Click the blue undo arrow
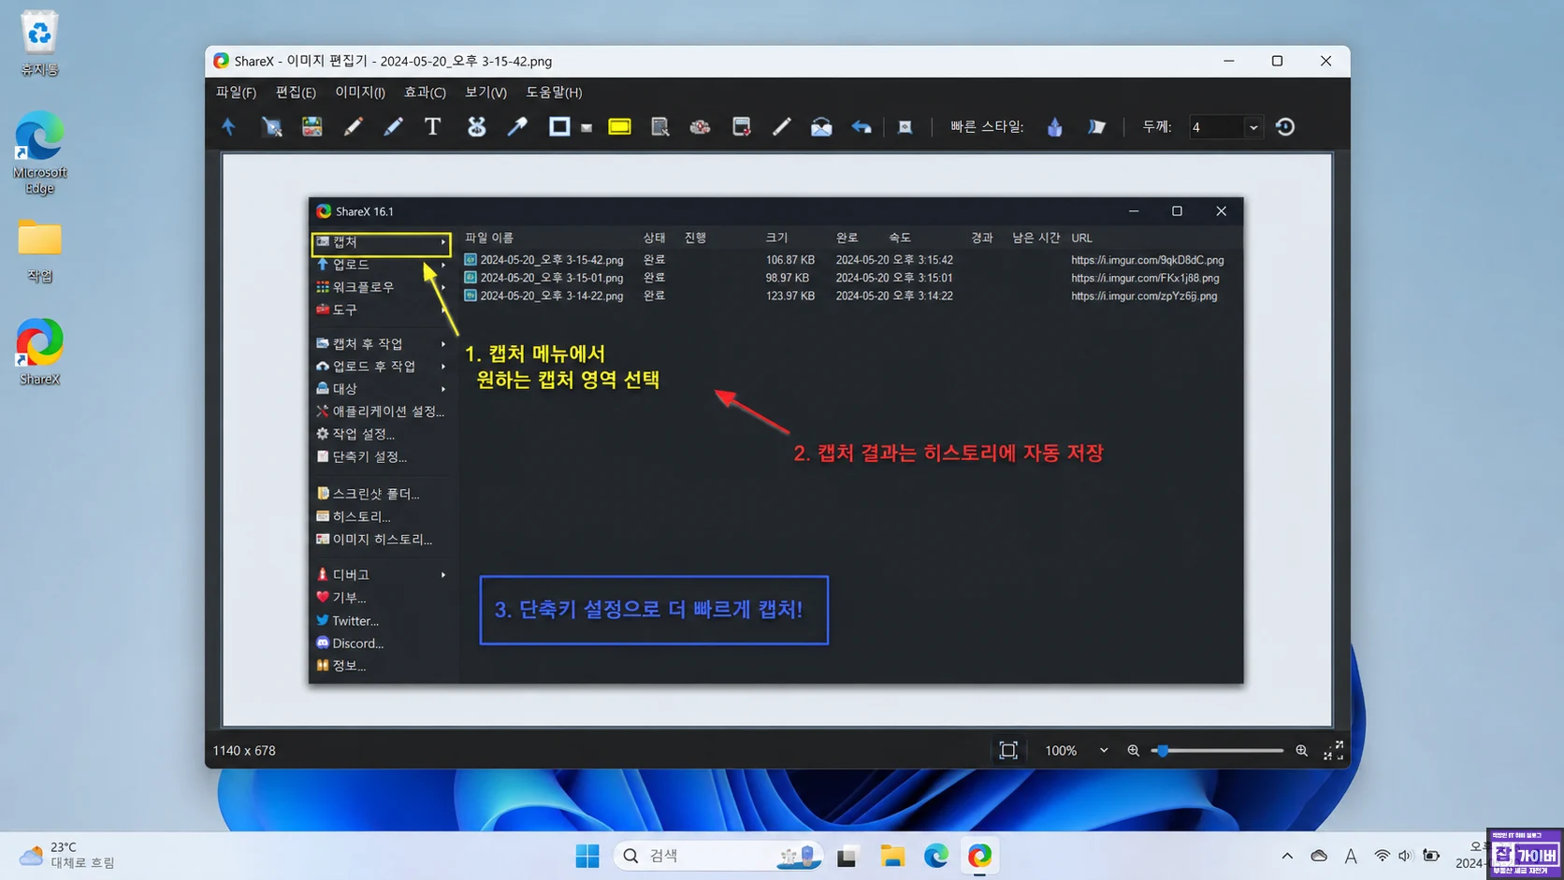The image size is (1564, 880). pos(862,126)
